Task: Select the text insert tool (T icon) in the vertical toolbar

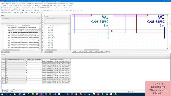Action: [42, 33]
